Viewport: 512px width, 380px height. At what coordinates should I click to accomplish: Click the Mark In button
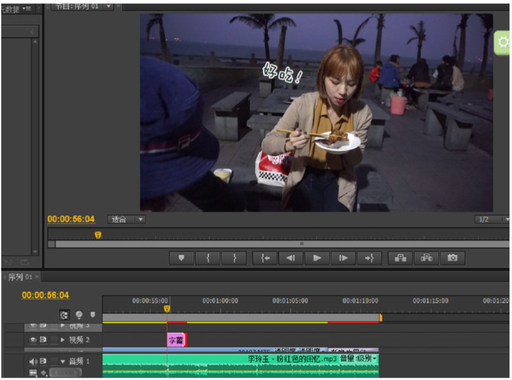(x=208, y=258)
